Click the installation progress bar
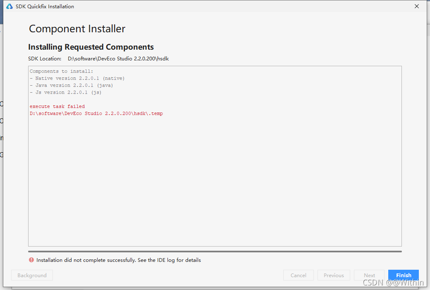The height and width of the screenshot is (290, 430). pyautogui.click(x=215, y=251)
